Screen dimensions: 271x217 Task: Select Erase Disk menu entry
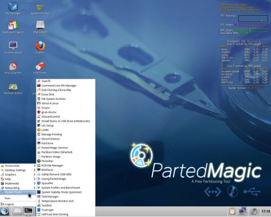(x=66, y=95)
